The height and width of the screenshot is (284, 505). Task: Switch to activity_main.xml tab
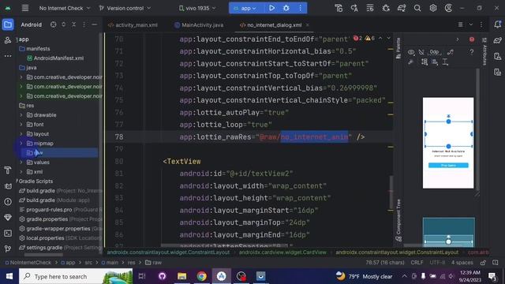coord(133,24)
